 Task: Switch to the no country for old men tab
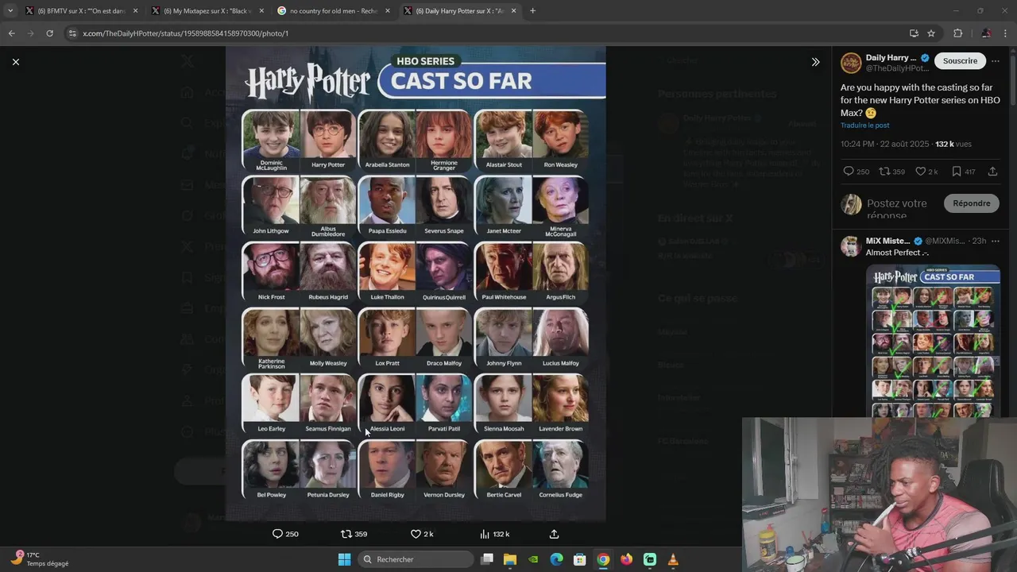point(333,11)
